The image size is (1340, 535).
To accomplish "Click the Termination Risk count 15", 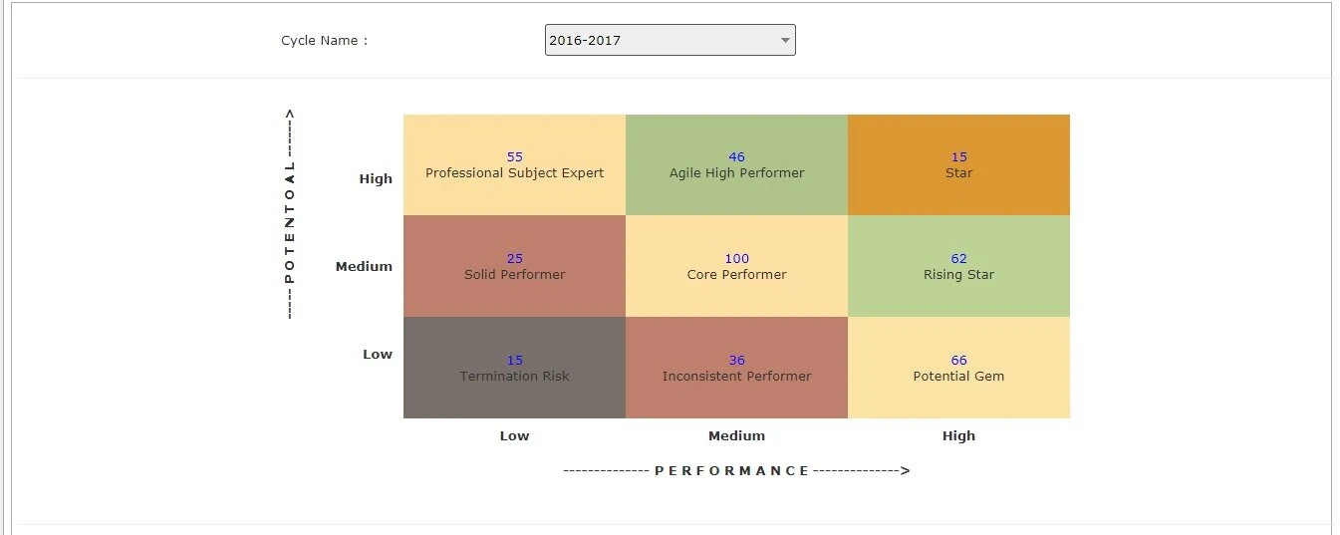I will (514, 361).
